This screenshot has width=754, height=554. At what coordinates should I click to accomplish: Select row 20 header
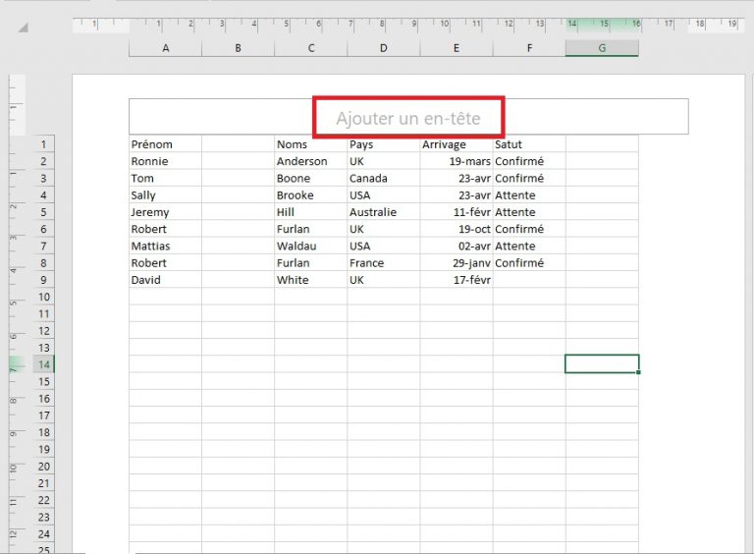coord(44,467)
